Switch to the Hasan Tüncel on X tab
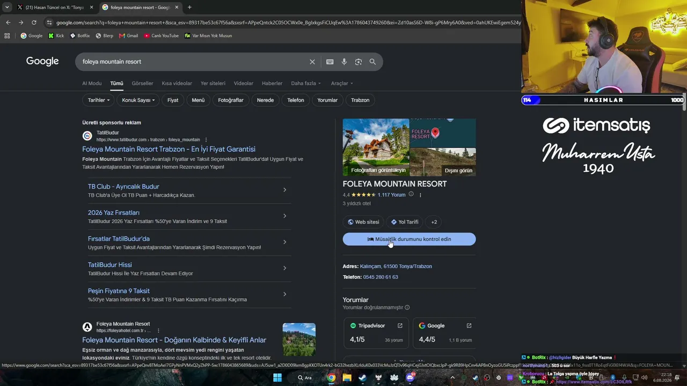The image size is (687, 386). point(55,8)
